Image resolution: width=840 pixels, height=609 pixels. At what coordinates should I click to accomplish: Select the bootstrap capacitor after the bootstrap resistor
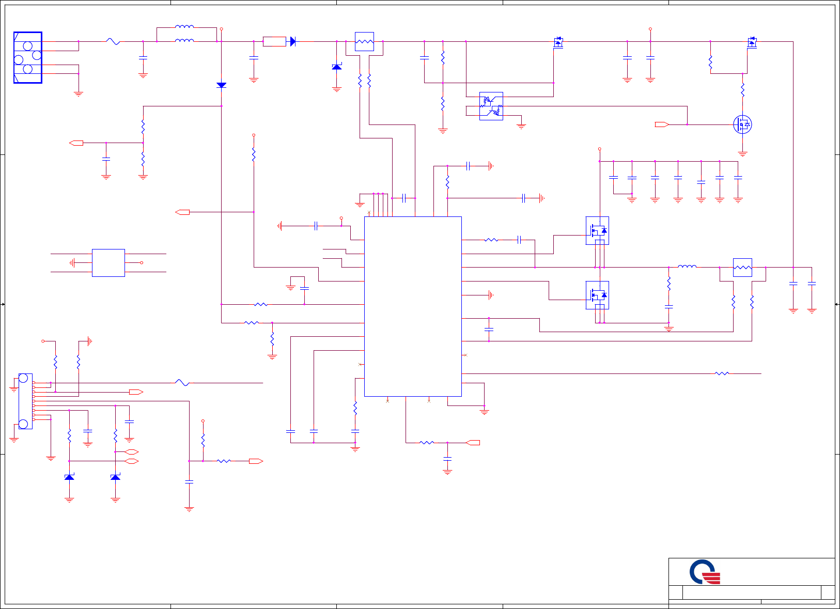tap(520, 240)
